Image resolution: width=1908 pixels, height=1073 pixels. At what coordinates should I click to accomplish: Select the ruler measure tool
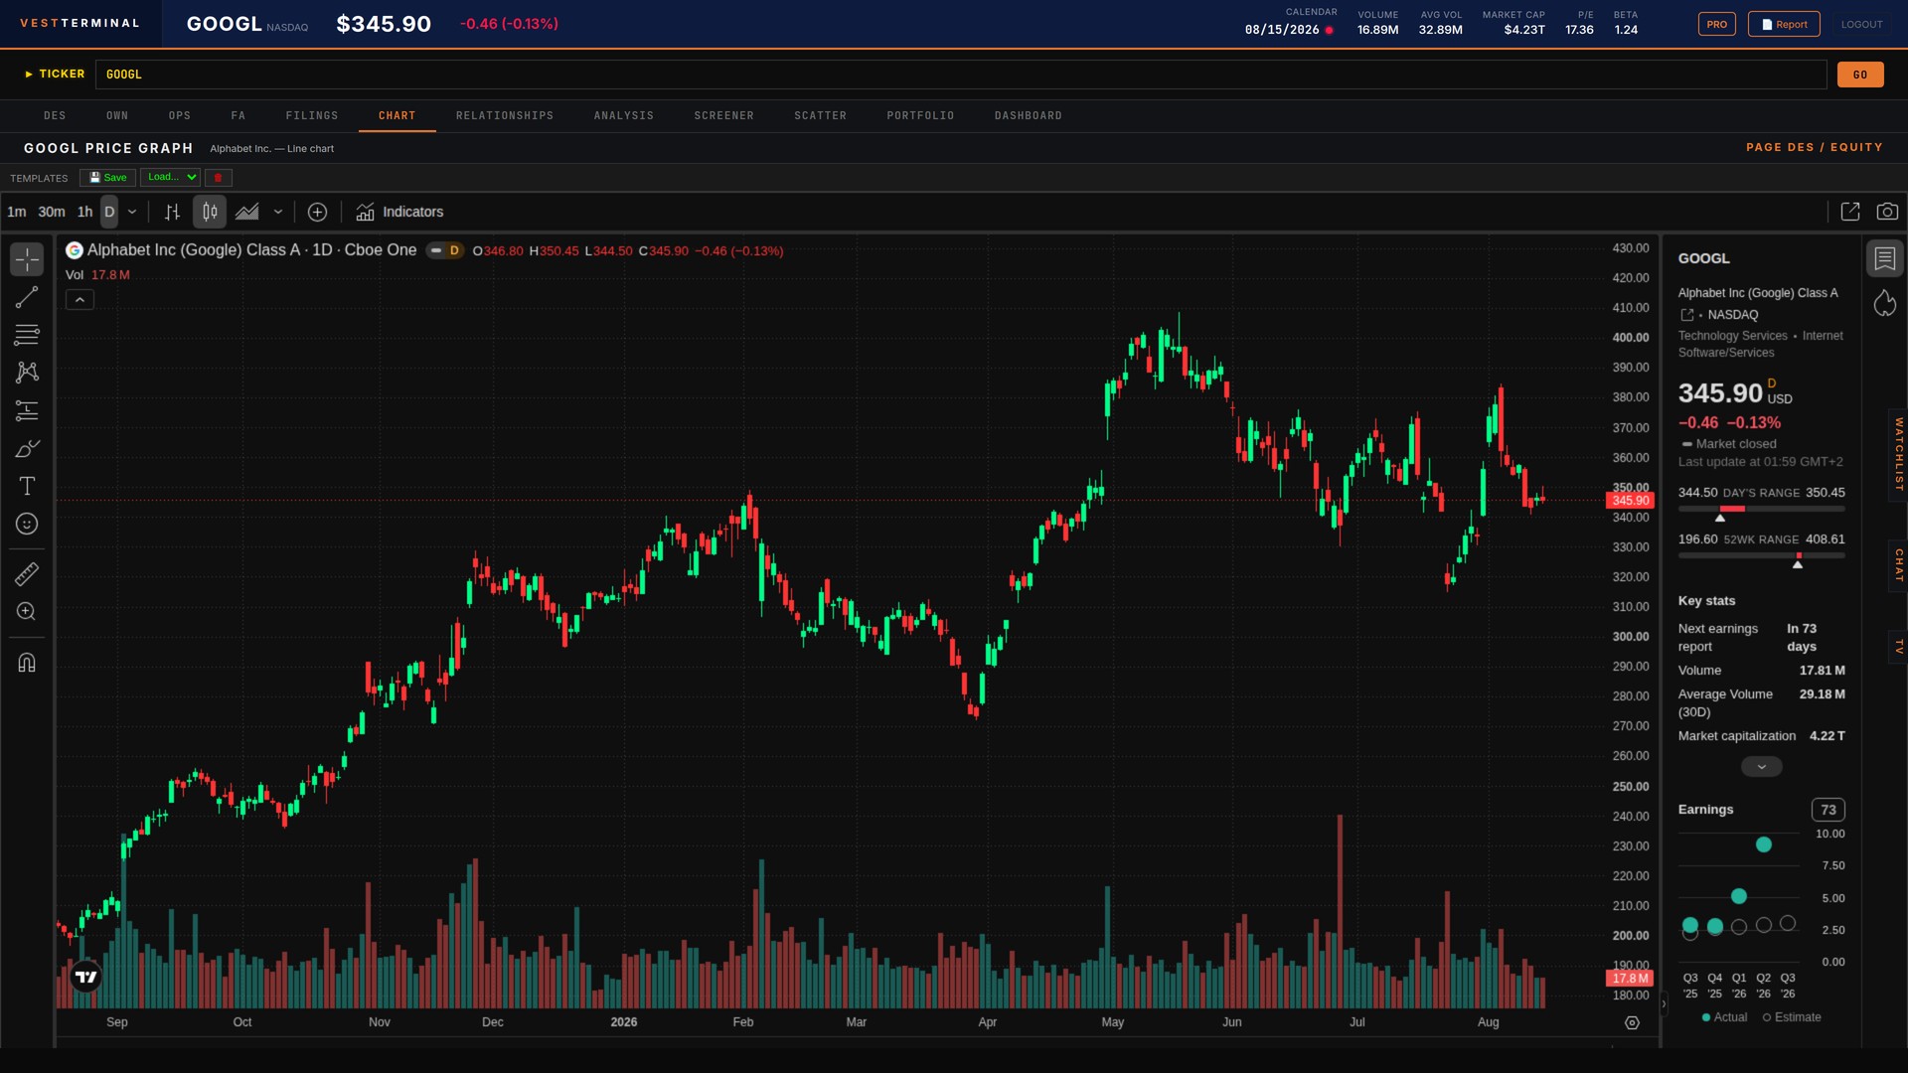coord(27,573)
